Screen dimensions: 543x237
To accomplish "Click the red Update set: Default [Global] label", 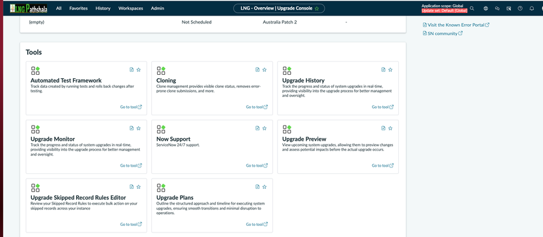I will point(445,10).
